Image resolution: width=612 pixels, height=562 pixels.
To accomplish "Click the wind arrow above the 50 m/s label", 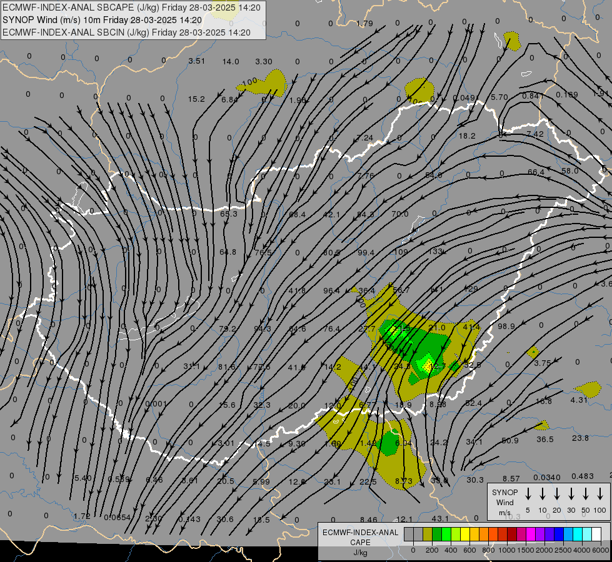I will point(586,494).
